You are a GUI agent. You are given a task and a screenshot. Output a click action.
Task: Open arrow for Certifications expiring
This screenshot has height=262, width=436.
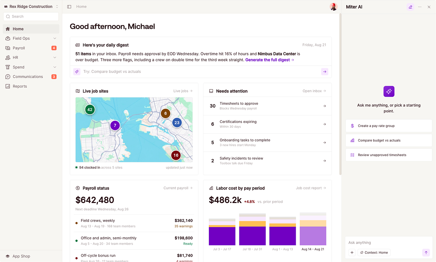(324, 124)
